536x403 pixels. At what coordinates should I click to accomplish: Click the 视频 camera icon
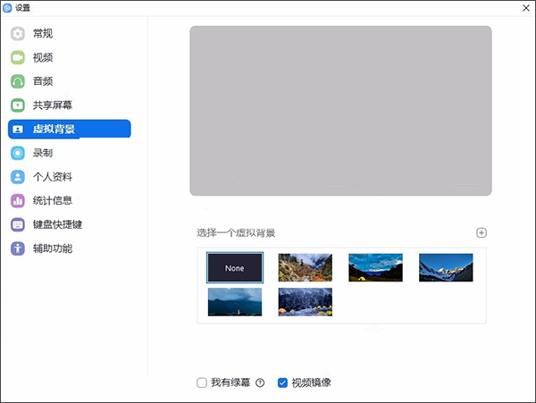coord(18,57)
